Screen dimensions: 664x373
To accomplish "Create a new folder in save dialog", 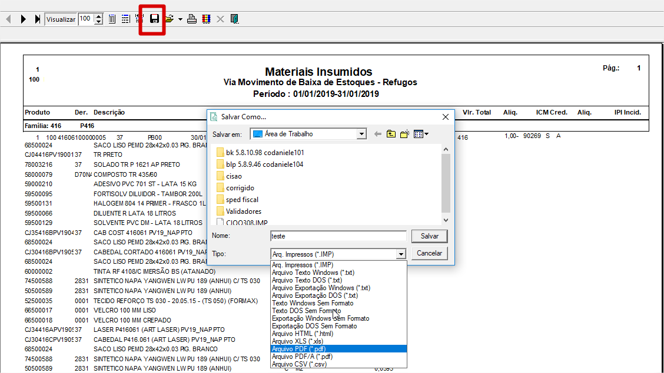I will click(404, 134).
